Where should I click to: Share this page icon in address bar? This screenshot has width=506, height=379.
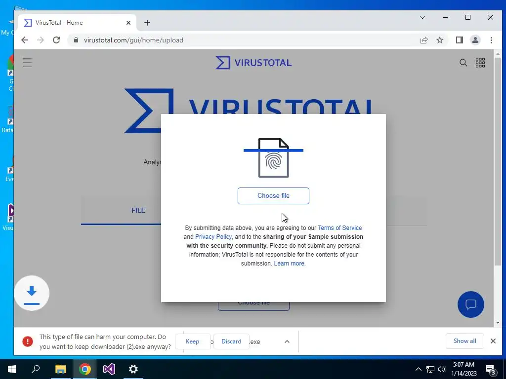pos(423,40)
